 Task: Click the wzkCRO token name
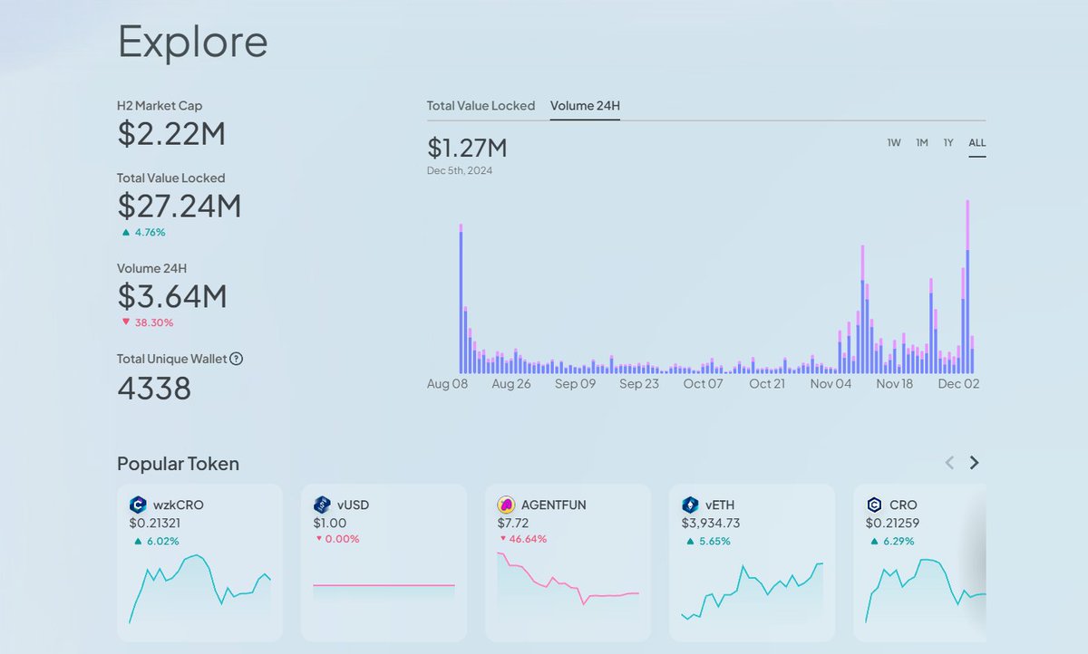click(x=178, y=505)
